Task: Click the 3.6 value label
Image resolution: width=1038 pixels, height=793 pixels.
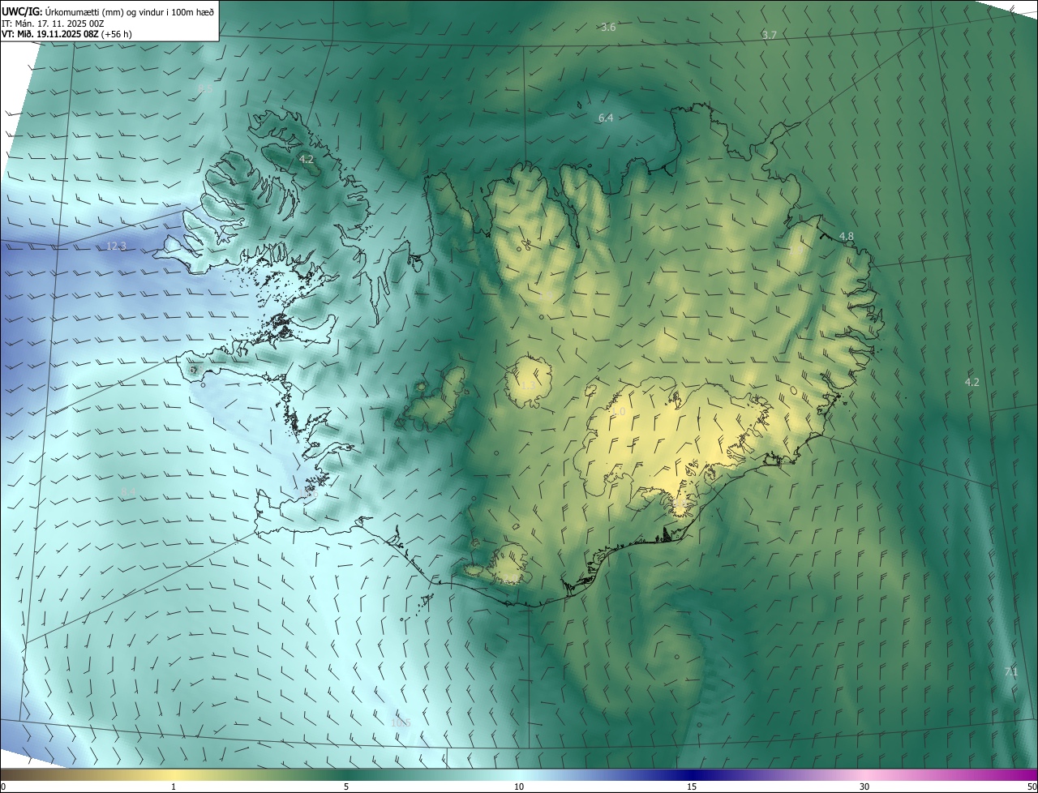Action: pos(608,28)
